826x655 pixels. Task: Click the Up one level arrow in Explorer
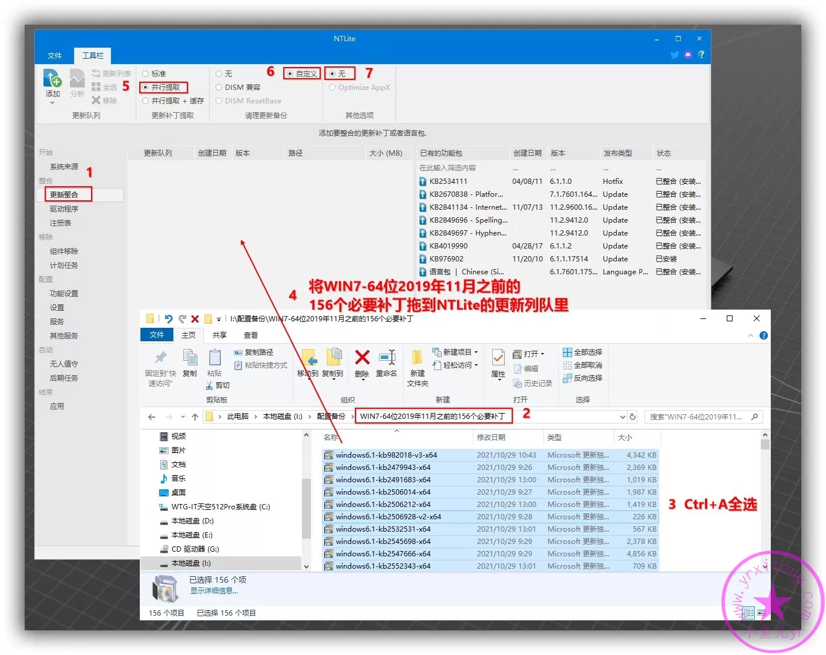(195, 416)
